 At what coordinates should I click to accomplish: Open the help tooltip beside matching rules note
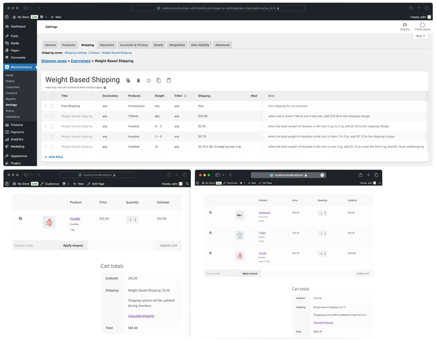coord(105,88)
